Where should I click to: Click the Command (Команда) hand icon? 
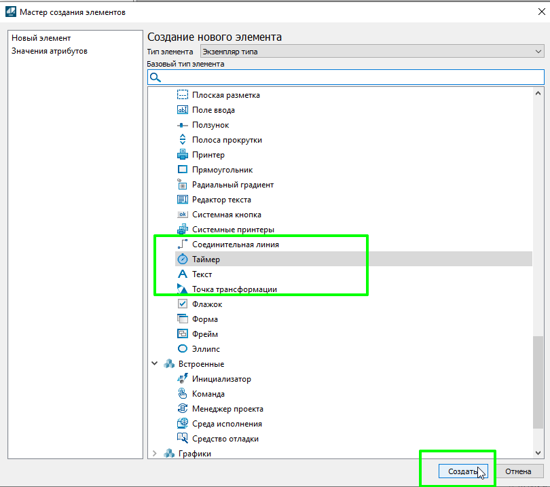pos(182,394)
